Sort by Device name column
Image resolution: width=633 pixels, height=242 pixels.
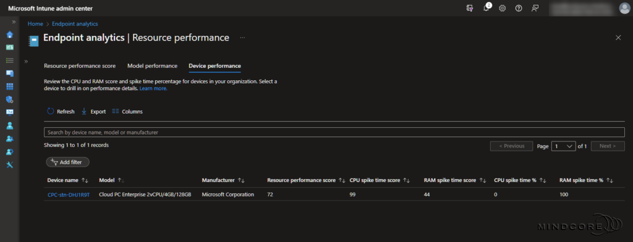tap(68, 180)
